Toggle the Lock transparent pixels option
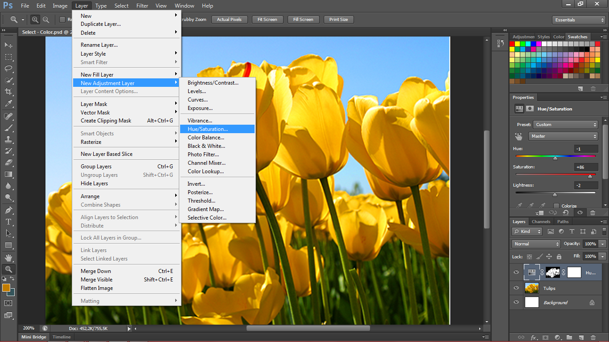This screenshot has width=609, height=342. 529,256
